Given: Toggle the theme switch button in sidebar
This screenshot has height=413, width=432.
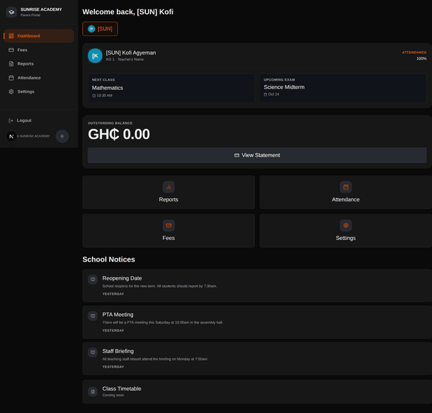Looking at the screenshot, I should pyautogui.click(x=62, y=136).
